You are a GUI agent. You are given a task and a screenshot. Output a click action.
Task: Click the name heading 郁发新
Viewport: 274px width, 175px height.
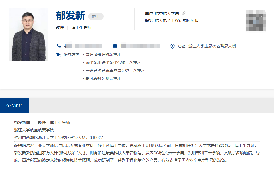click(x=70, y=16)
